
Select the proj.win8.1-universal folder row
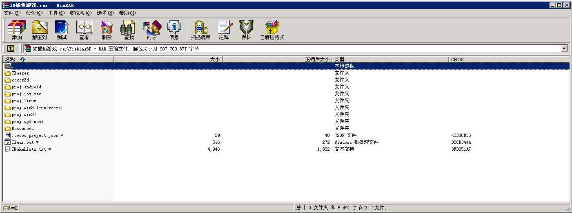[286, 108]
